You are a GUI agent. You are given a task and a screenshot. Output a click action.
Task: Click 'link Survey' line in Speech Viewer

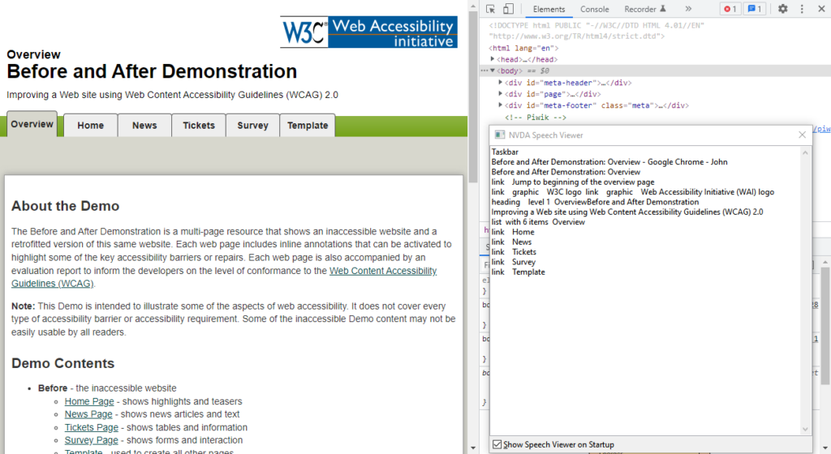point(513,262)
